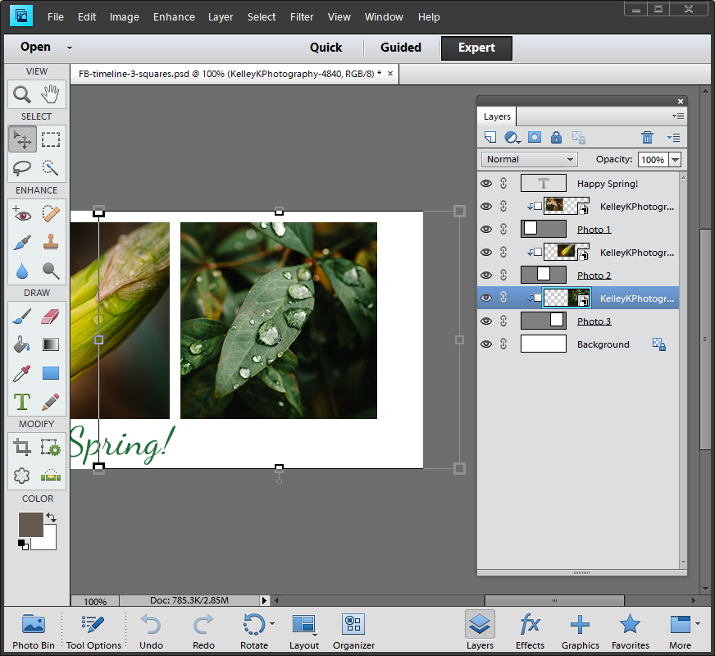Activate the Crop tool
This screenshot has height=656, width=715.
pos(22,447)
